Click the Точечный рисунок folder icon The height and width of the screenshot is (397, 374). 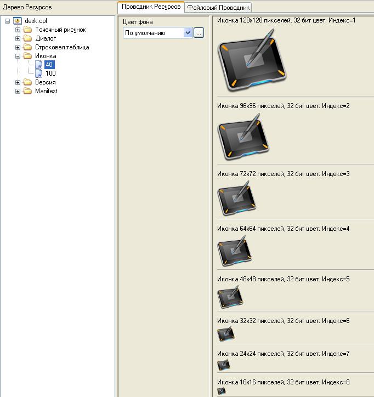coord(27,30)
